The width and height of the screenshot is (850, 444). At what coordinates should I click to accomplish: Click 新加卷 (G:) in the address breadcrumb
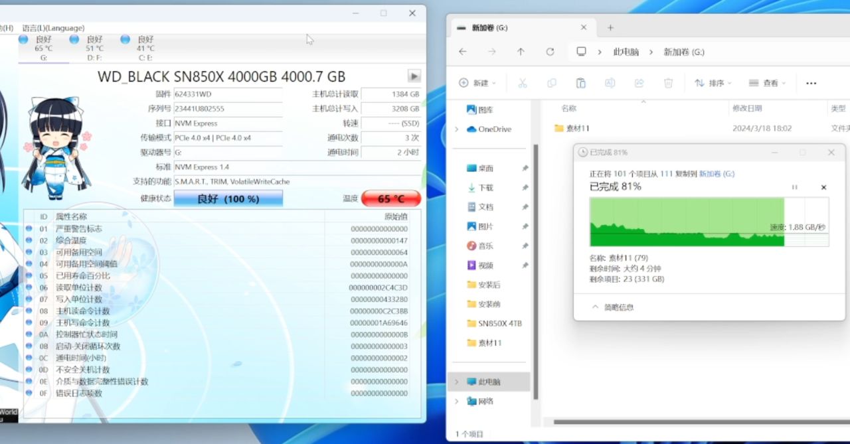684,52
